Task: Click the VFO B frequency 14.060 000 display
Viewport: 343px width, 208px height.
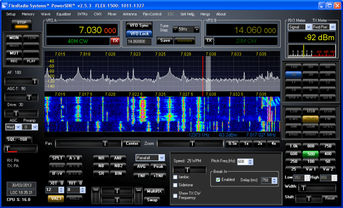Action: click(x=242, y=30)
